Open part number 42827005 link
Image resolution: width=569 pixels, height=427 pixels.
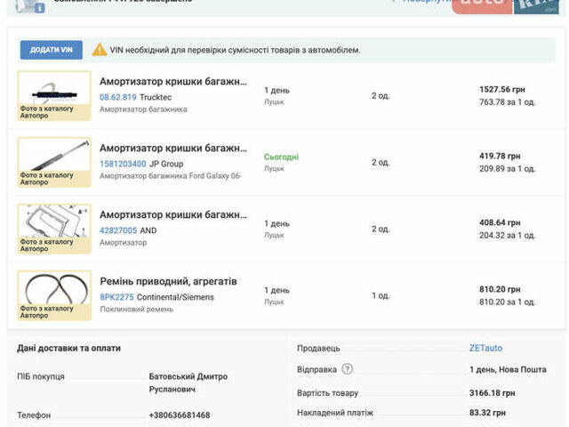(x=118, y=230)
